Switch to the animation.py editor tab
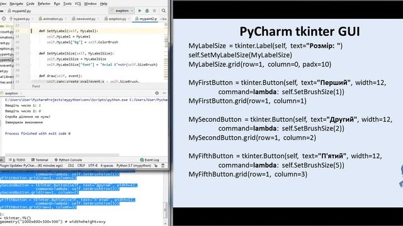403x226 pixels. 53,19
